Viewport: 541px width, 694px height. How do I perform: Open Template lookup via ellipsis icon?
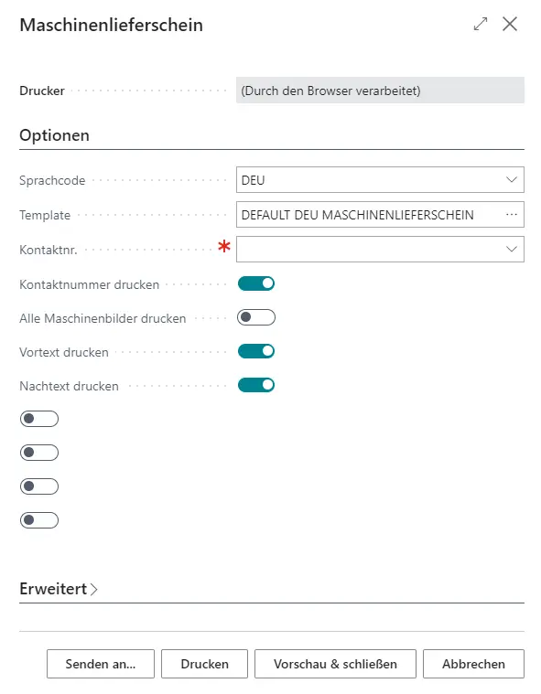click(512, 215)
